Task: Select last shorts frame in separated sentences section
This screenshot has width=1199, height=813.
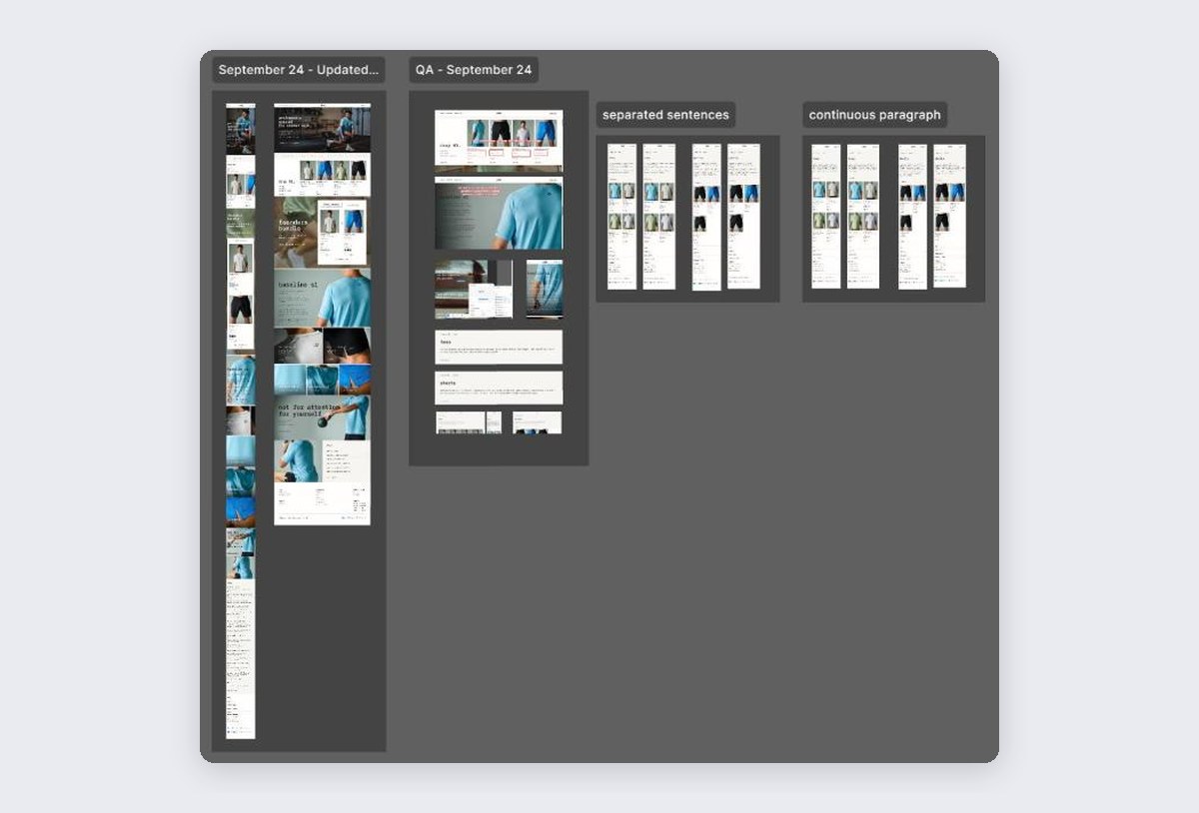Action: [x=743, y=217]
